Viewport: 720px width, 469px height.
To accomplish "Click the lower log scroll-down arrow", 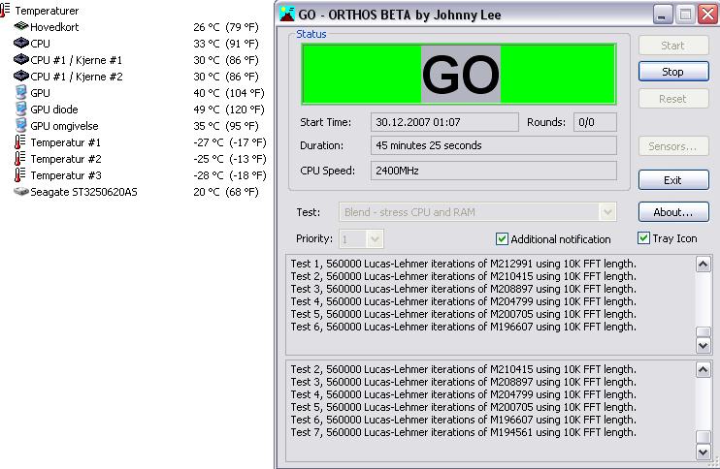I will click(x=703, y=452).
